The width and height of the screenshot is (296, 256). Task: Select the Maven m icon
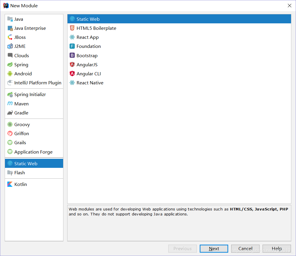(x=10, y=104)
